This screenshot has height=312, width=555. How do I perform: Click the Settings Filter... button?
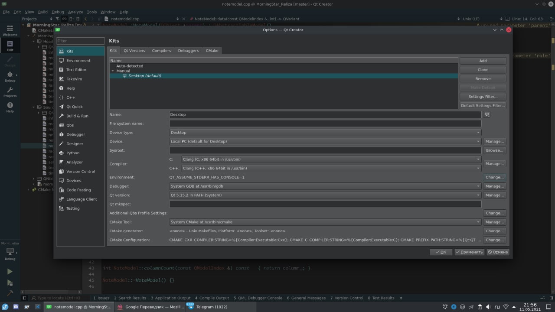tap(483, 97)
